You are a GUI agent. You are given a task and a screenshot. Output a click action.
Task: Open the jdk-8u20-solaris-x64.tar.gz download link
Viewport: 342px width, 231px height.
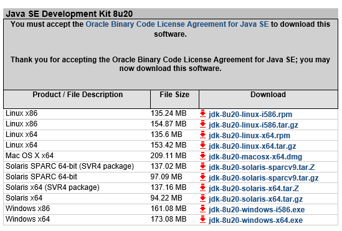tap(255, 199)
